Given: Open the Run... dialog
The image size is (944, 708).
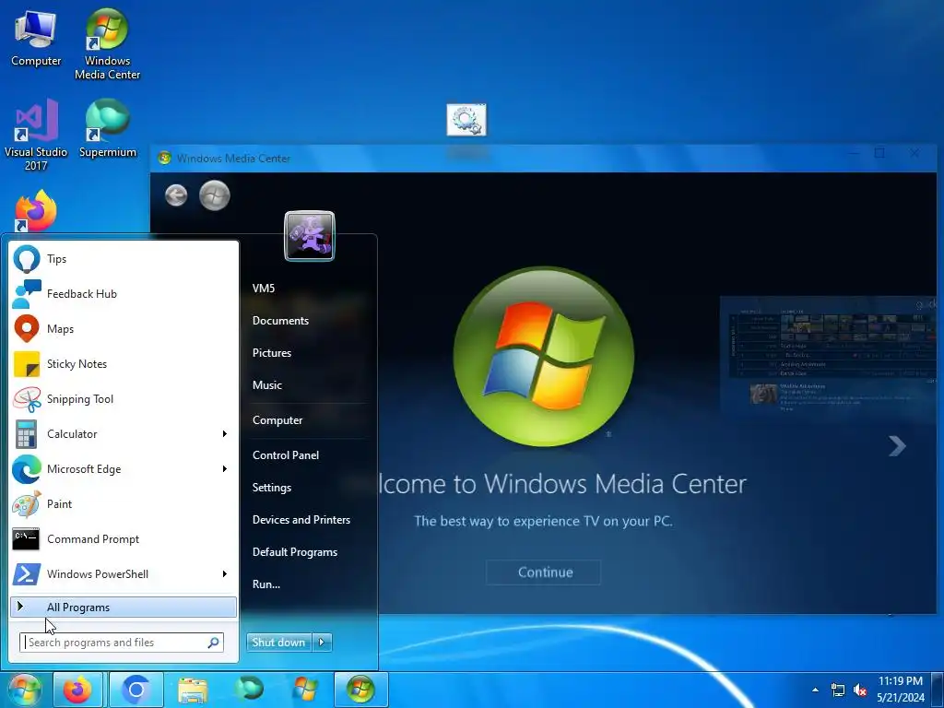Looking at the screenshot, I should point(266,584).
